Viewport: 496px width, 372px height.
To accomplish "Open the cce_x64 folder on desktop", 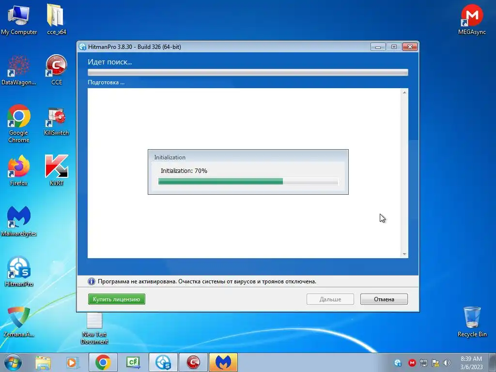I will point(56,19).
